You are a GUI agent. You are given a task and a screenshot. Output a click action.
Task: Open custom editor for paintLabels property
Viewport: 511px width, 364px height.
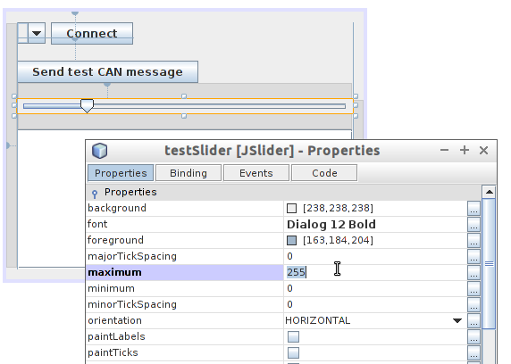coord(473,336)
